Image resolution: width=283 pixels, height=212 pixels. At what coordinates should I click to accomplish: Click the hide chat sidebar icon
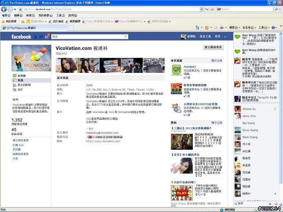coord(276,204)
